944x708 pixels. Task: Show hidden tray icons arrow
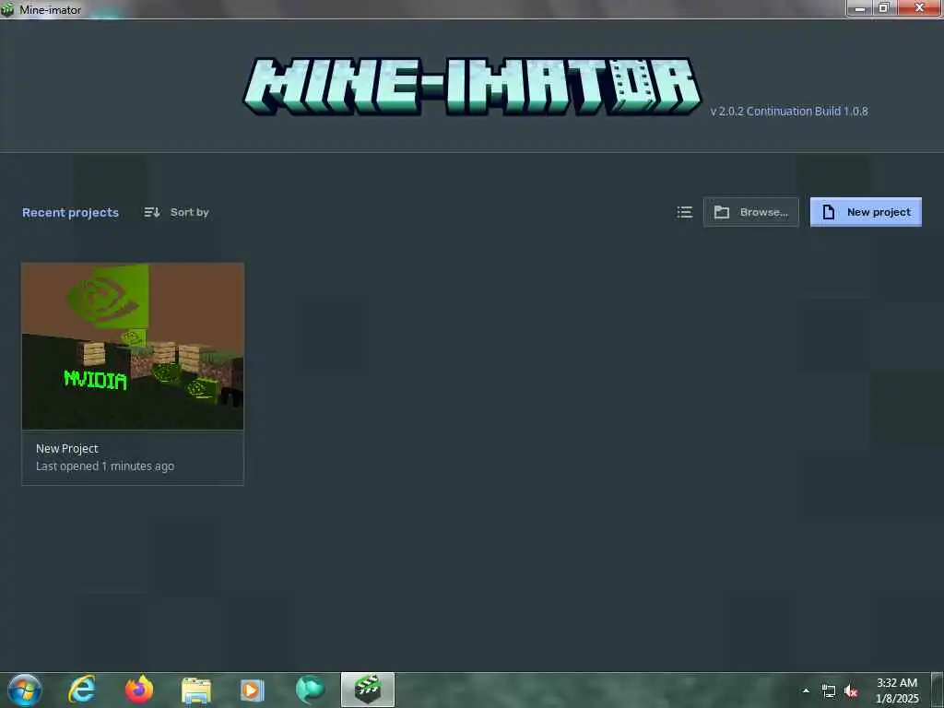coord(806,690)
